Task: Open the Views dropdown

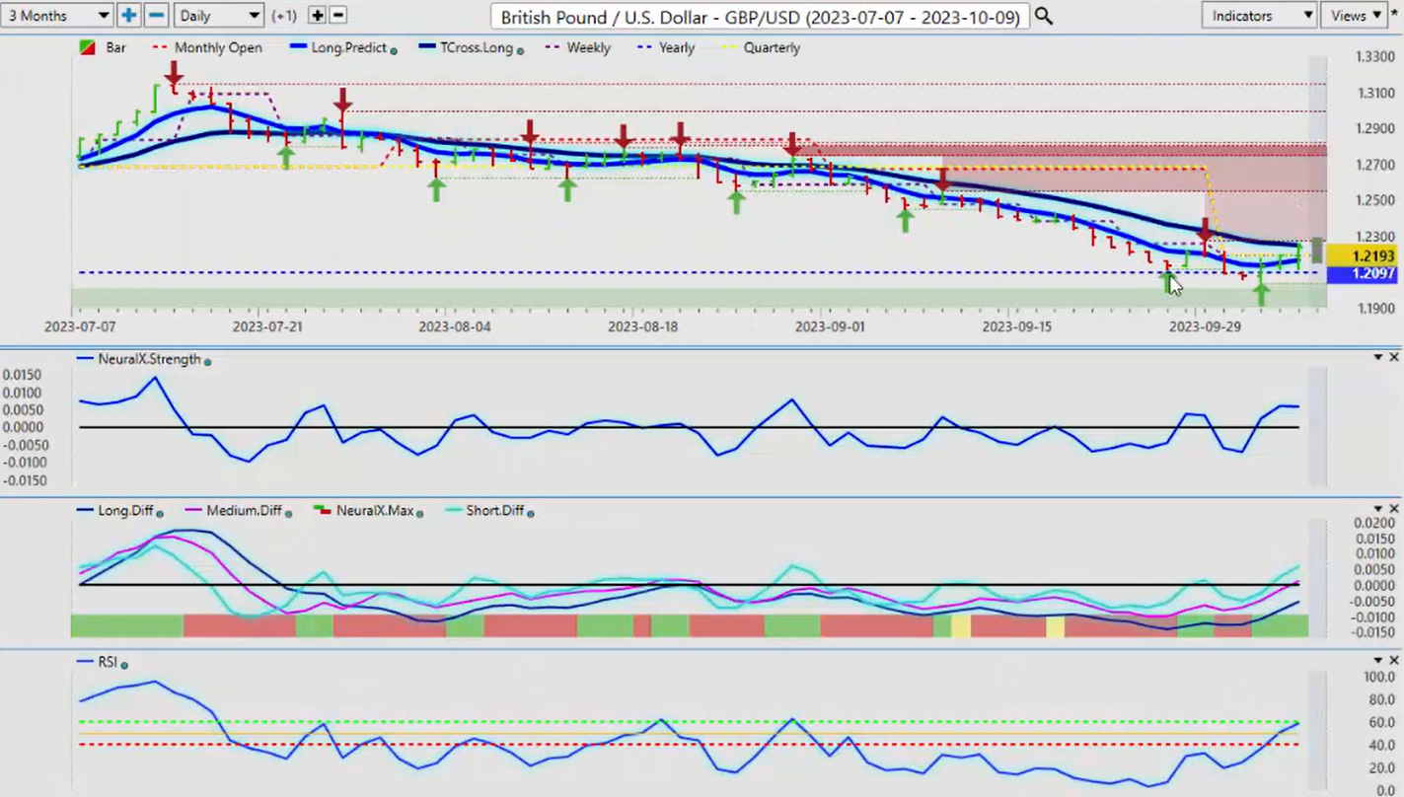Action: pyautogui.click(x=1354, y=15)
